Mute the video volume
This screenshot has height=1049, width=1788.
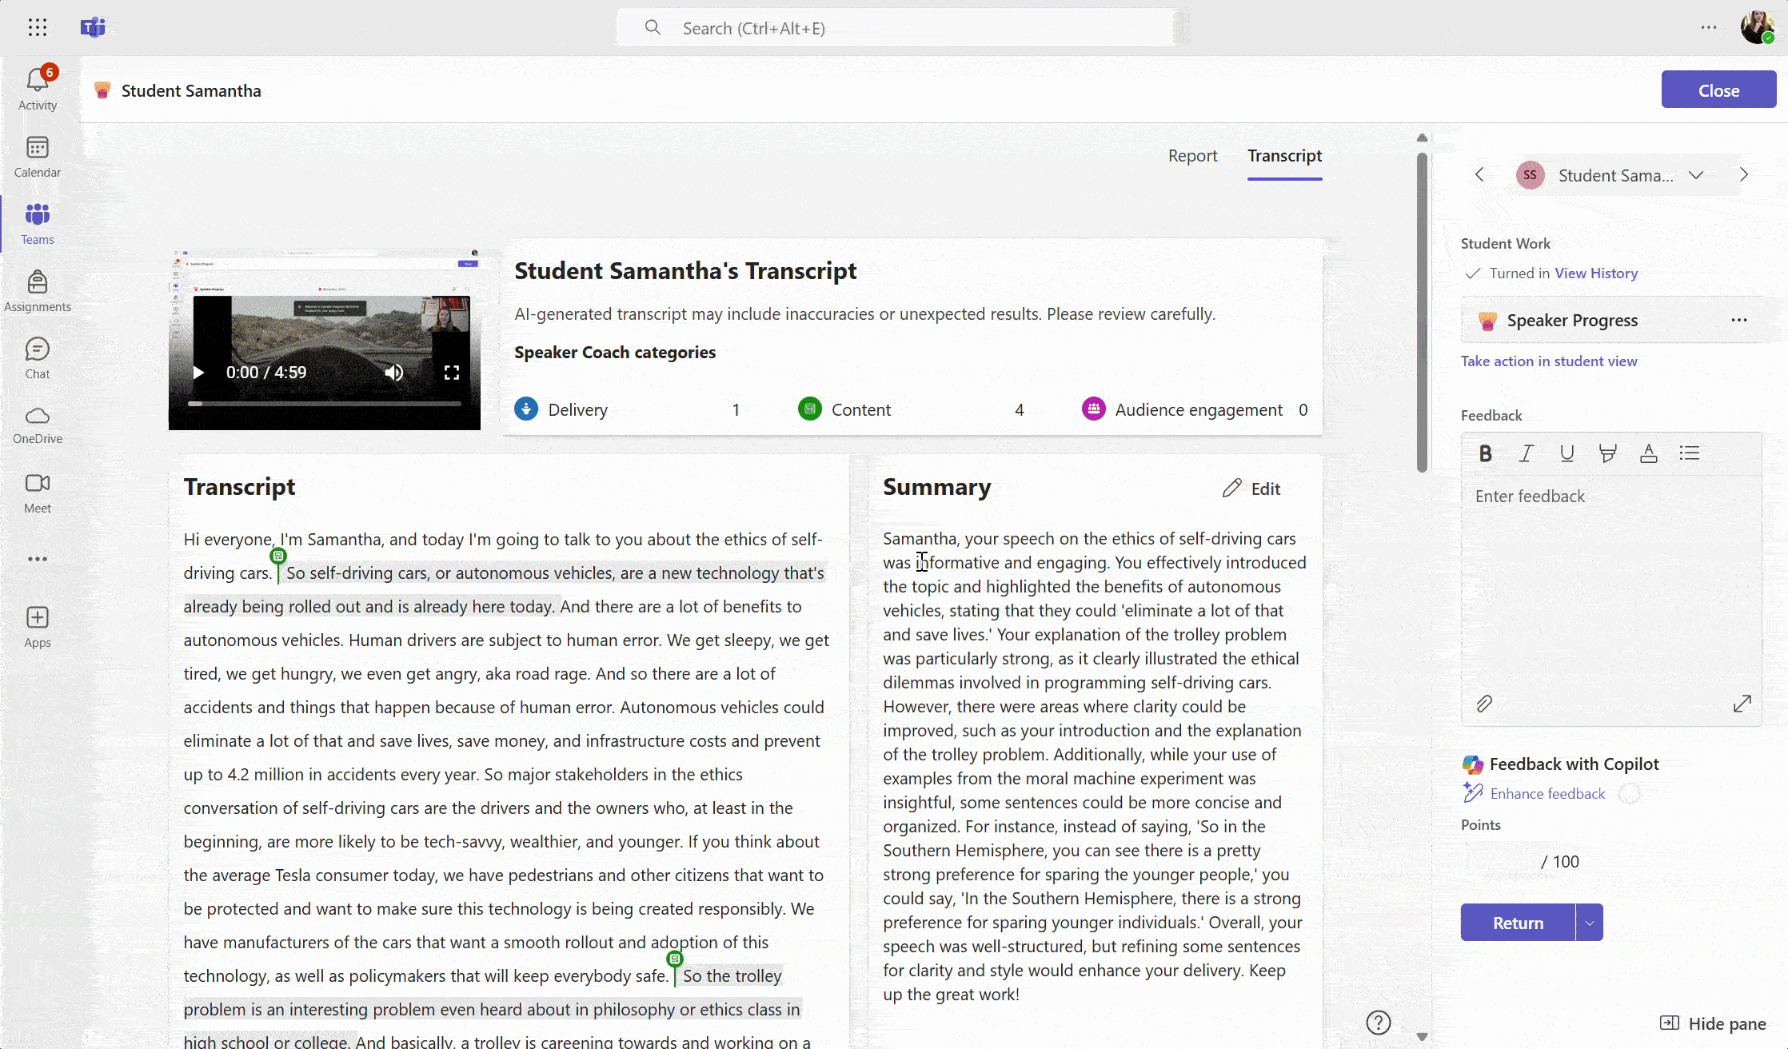coord(394,373)
